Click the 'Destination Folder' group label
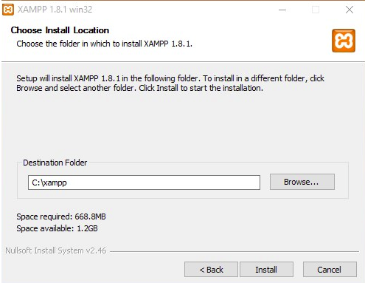Image resolution: width=365 pixels, height=283 pixels. tap(55, 163)
